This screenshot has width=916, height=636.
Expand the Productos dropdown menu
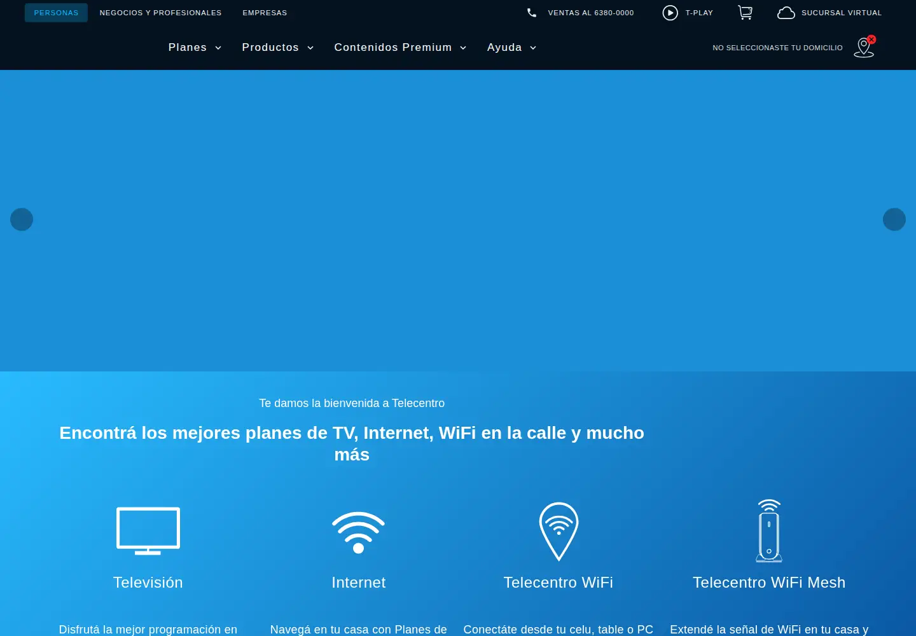[x=278, y=48]
